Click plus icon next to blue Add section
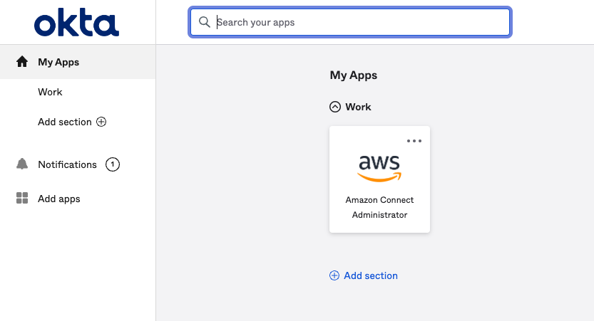Viewport: 594px width, 321px height. [x=334, y=275]
